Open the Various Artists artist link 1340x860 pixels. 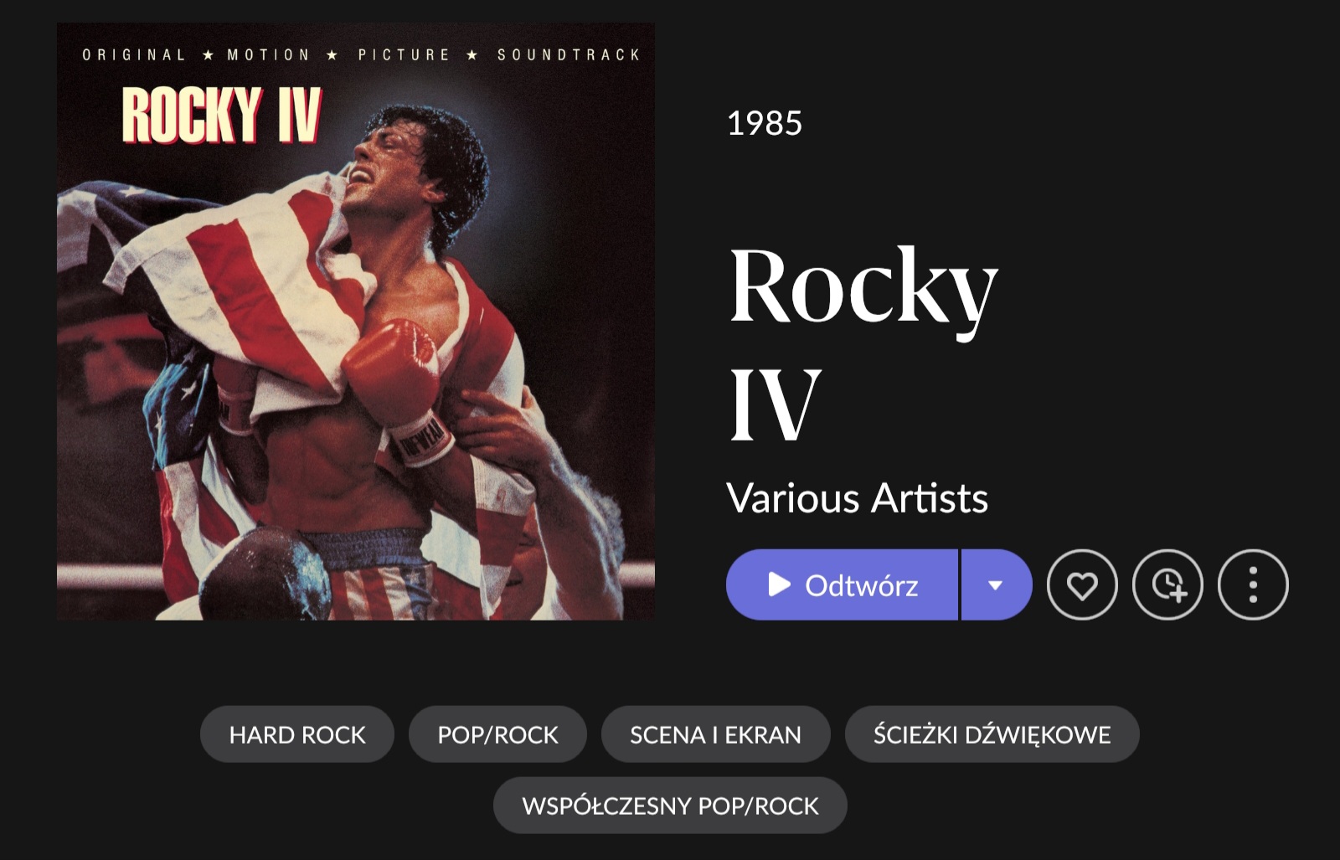tap(857, 498)
